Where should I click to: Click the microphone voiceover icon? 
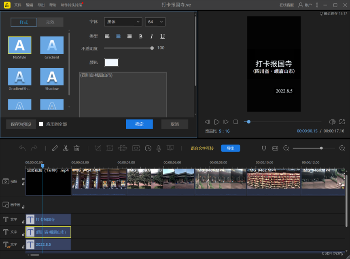[x=159, y=148]
